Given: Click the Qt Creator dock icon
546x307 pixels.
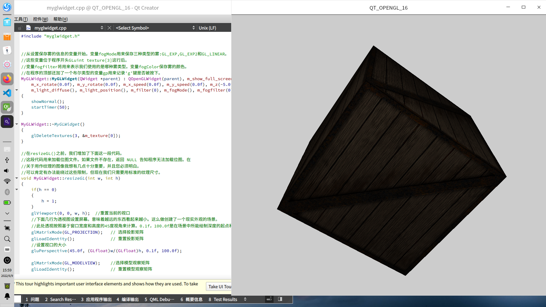Looking at the screenshot, I should click(x=7, y=107).
